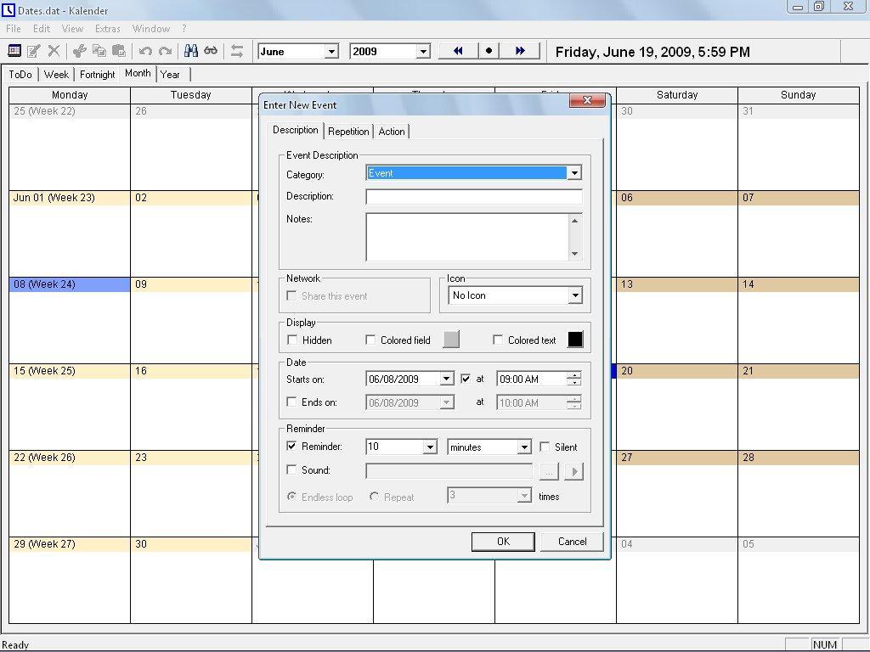Viewport: 870px width, 652px height.
Task: Click the delete X toolbar icon
Action: [54, 51]
